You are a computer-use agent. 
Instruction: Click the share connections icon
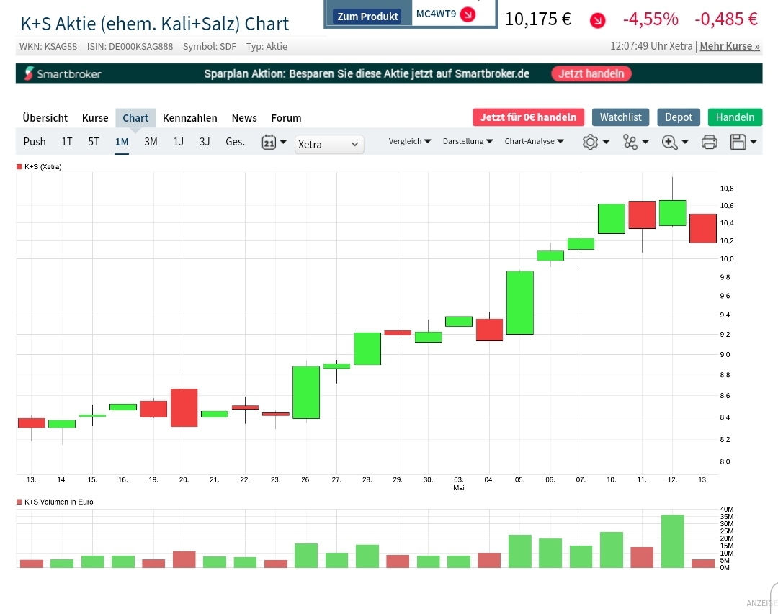(630, 143)
